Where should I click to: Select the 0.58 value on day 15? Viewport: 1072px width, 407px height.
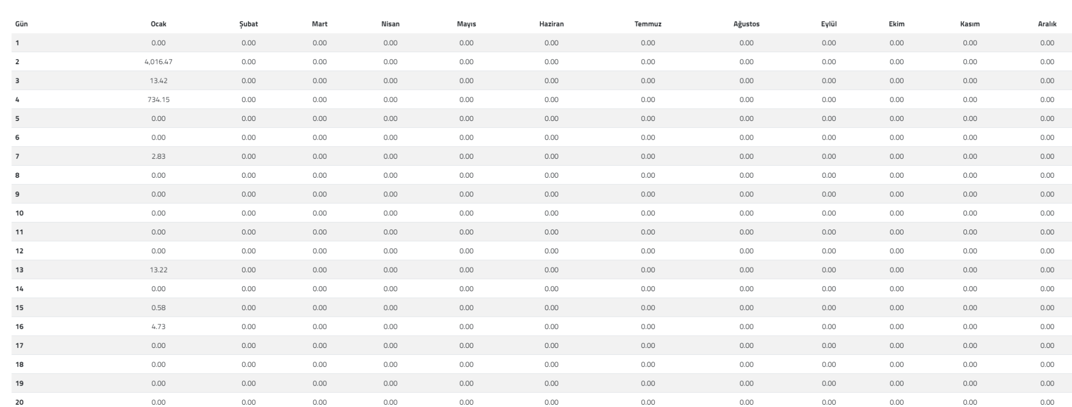click(158, 308)
